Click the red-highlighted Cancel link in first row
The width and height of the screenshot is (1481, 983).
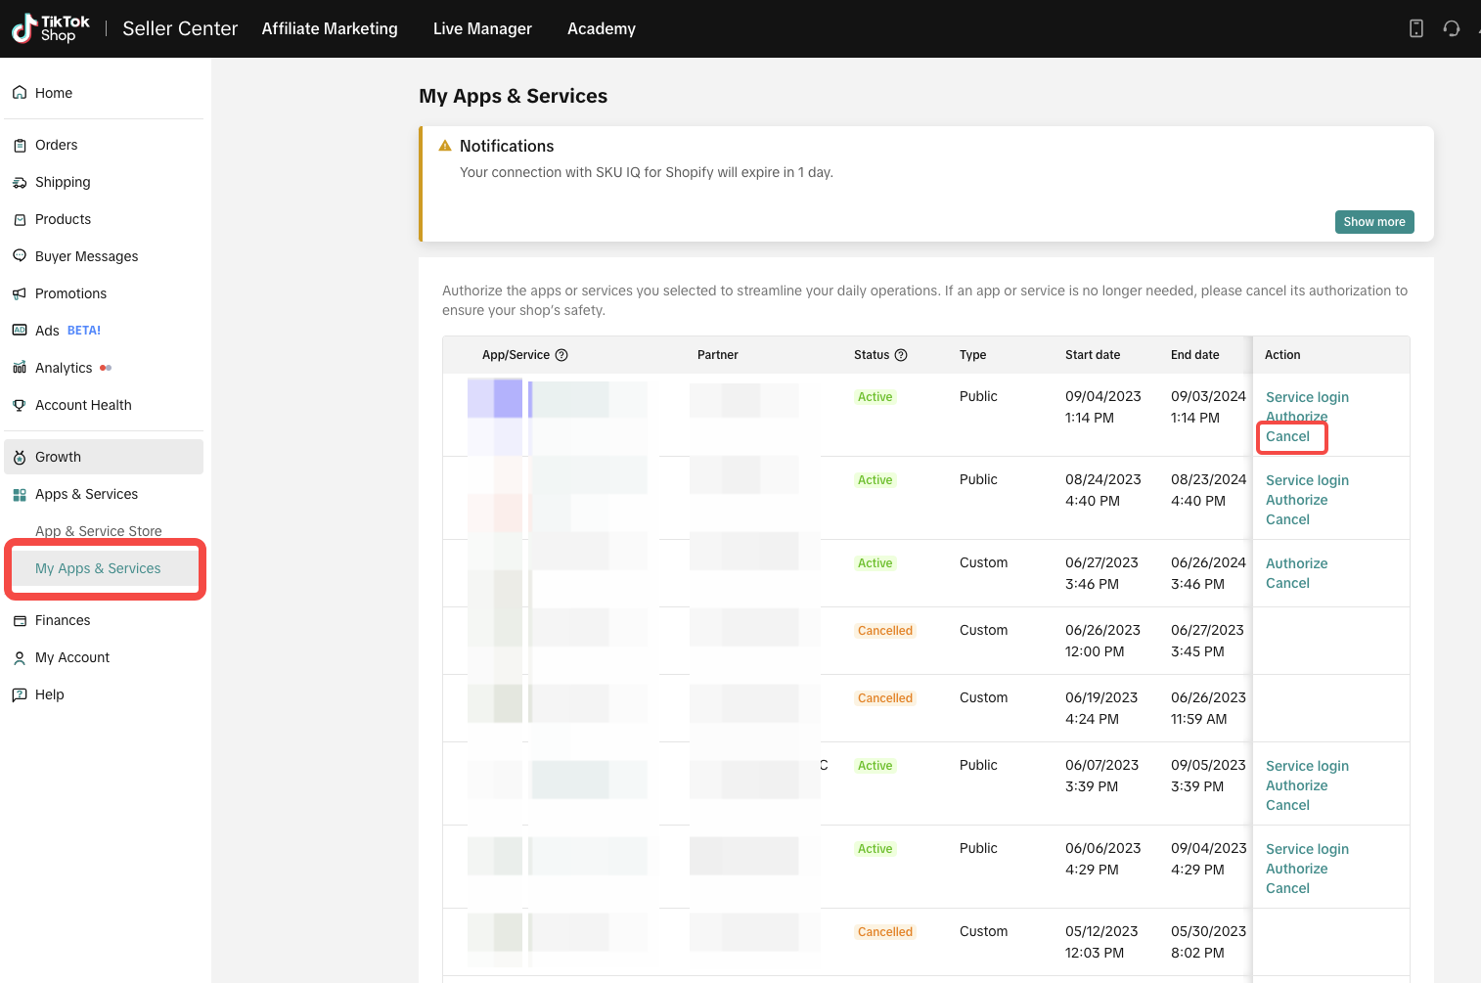click(x=1287, y=437)
